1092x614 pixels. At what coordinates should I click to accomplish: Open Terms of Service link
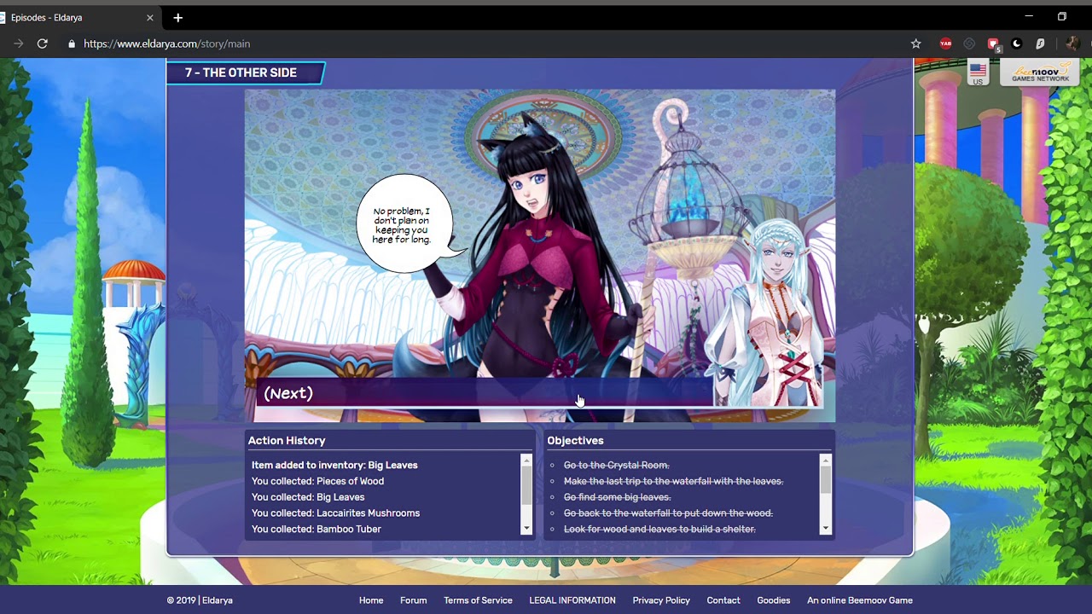(478, 600)
